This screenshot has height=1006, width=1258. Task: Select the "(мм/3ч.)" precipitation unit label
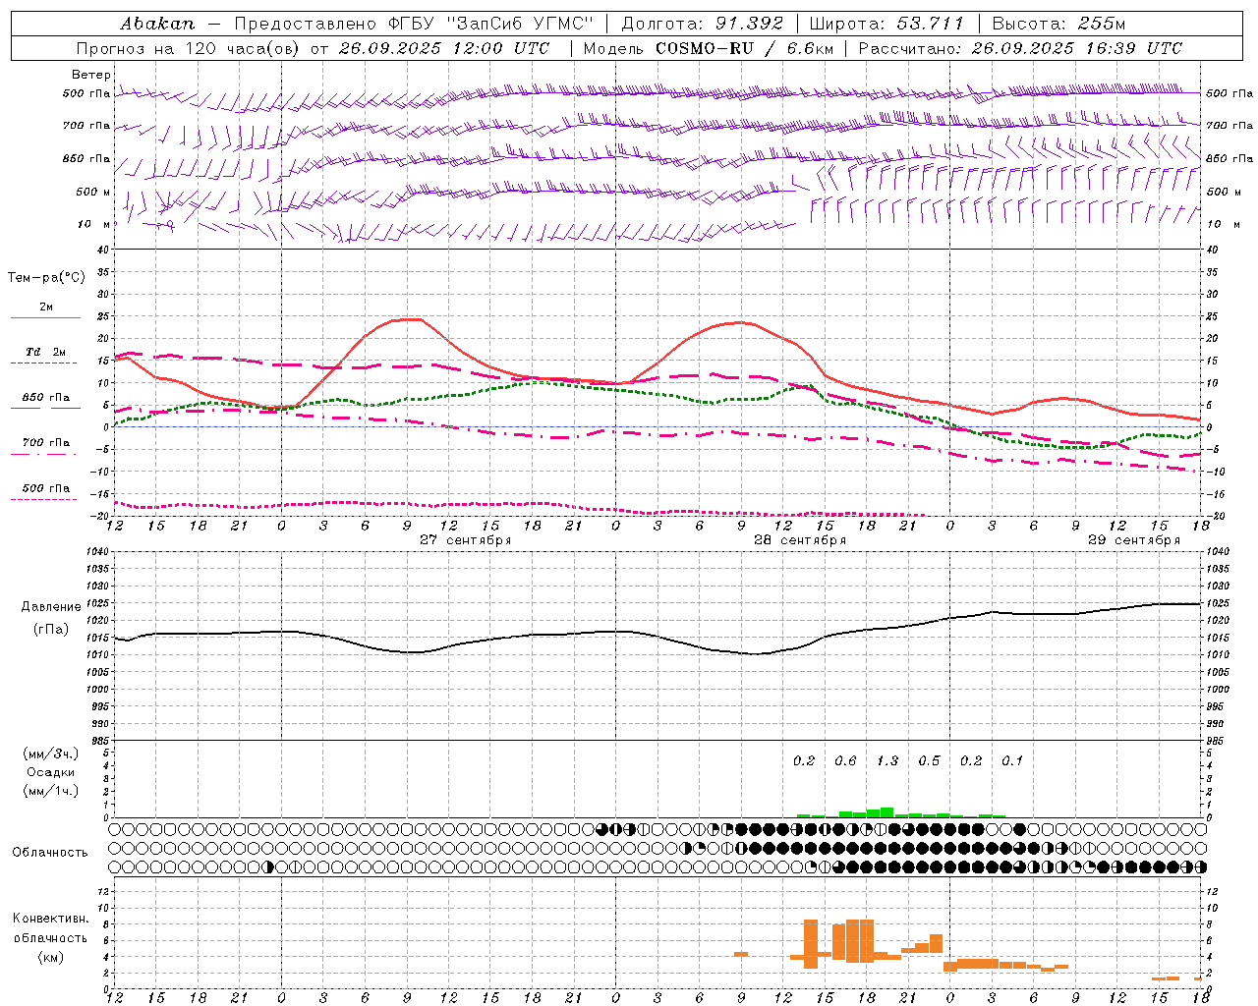coord(51,754)
